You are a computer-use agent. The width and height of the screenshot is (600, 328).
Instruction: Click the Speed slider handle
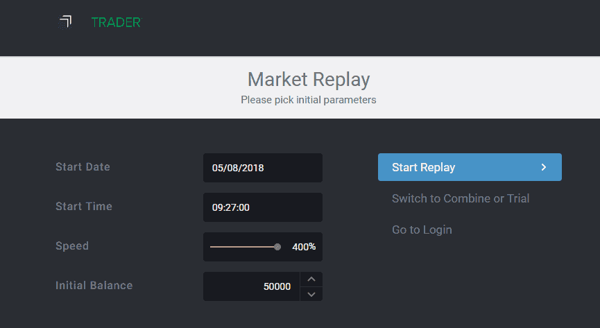tap(277, 247)
